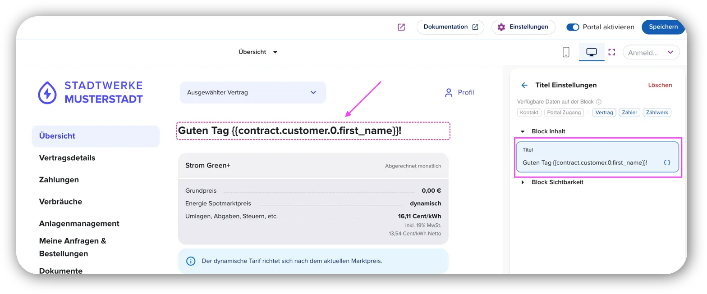Switch to mobile phone preview
Image resolution: width=707 pixels, height=294 pixels.
click(566, 52)
